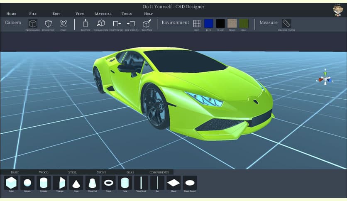Add a Tube shape from palette

tap(125, 183)
